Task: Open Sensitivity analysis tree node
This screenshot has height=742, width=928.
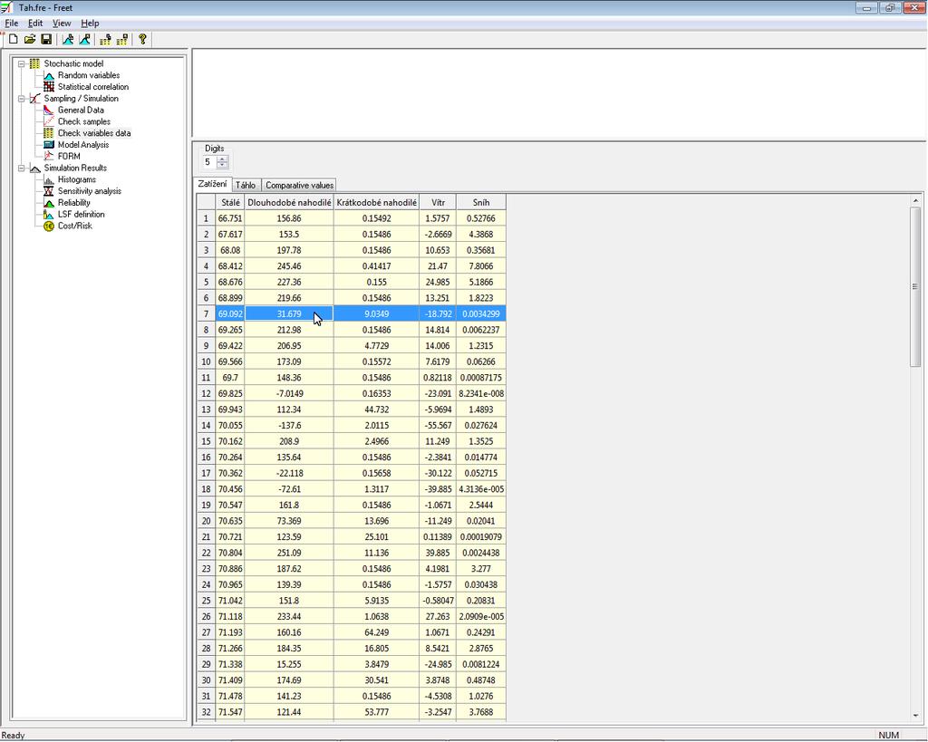Action: 90,191
